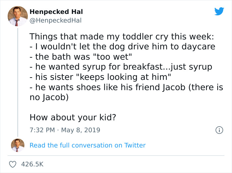Open the tweet info icon

click(x=219, y=130)
